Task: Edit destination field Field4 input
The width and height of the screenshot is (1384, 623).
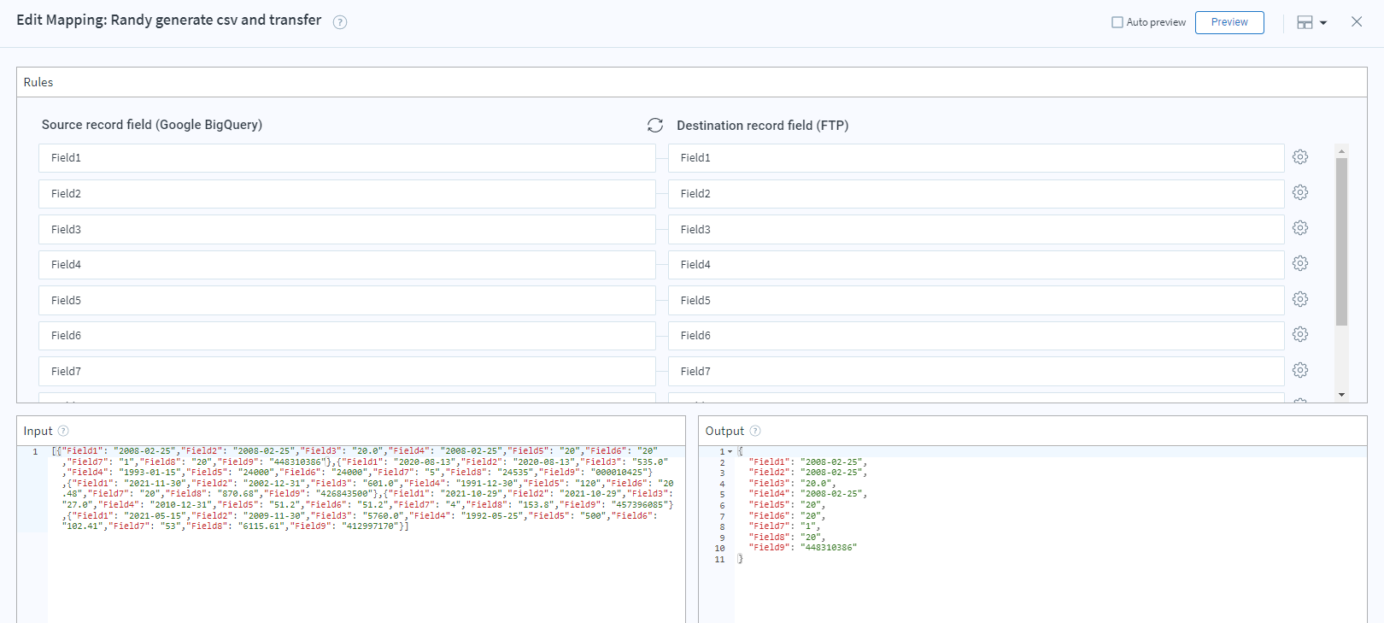Action: 976,265
